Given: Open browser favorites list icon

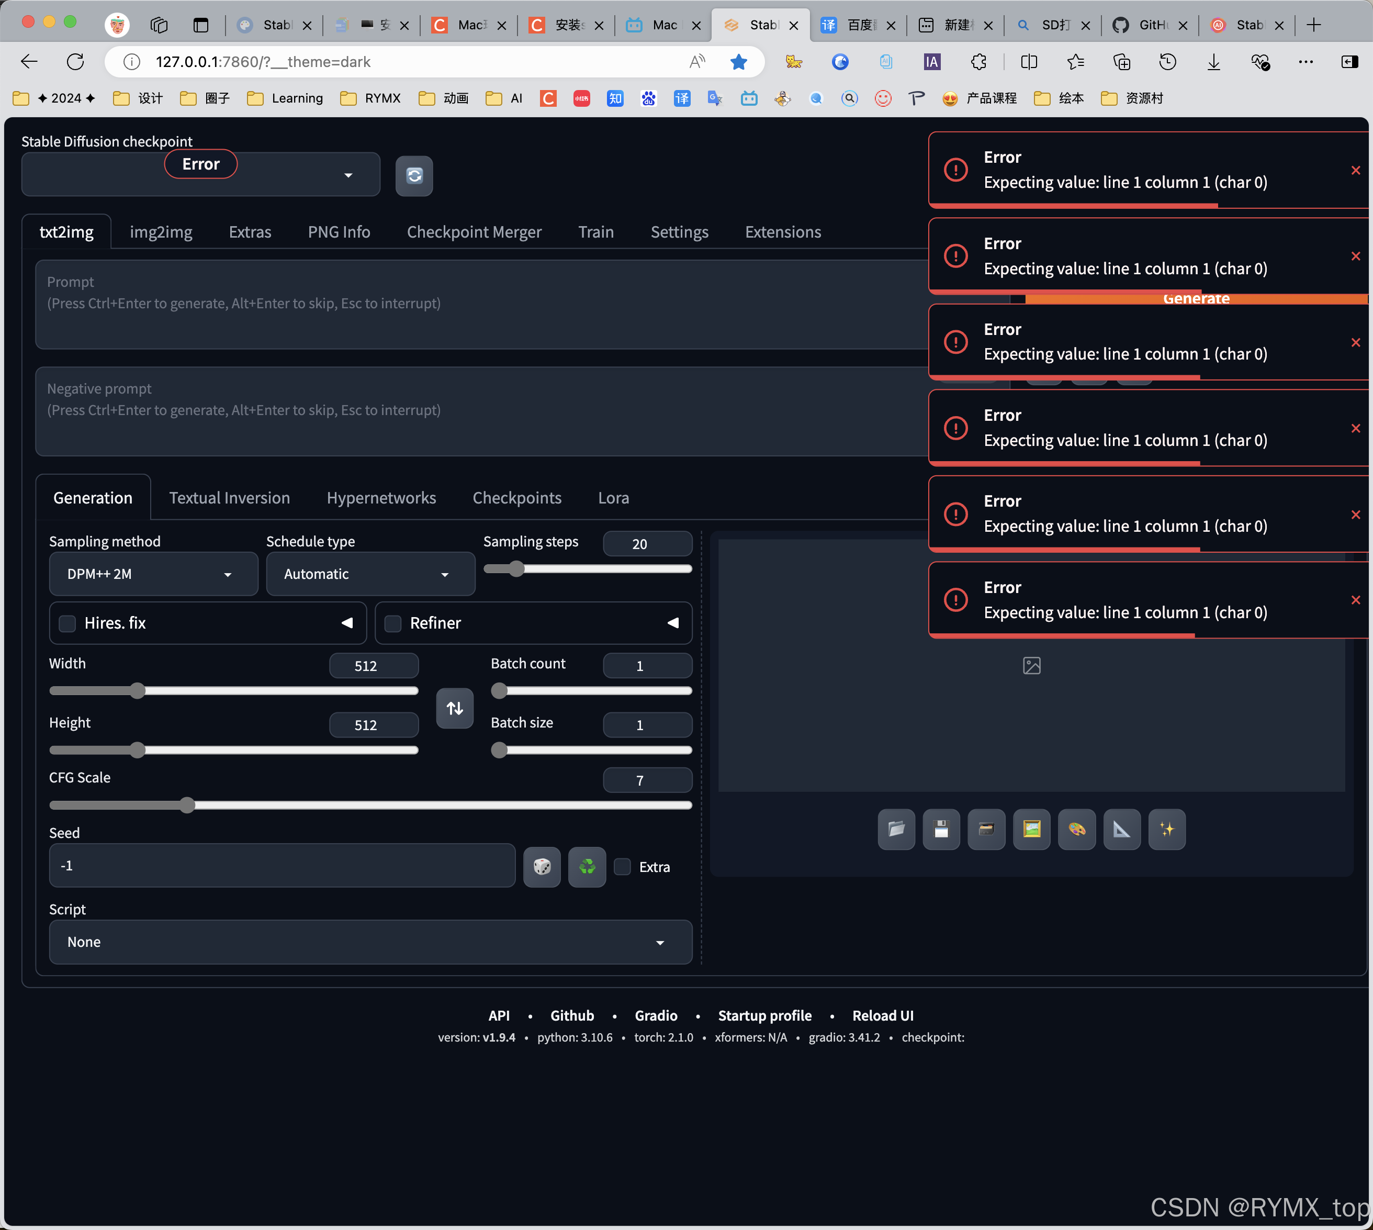Looking at the screenshot, I should 1076,62.
